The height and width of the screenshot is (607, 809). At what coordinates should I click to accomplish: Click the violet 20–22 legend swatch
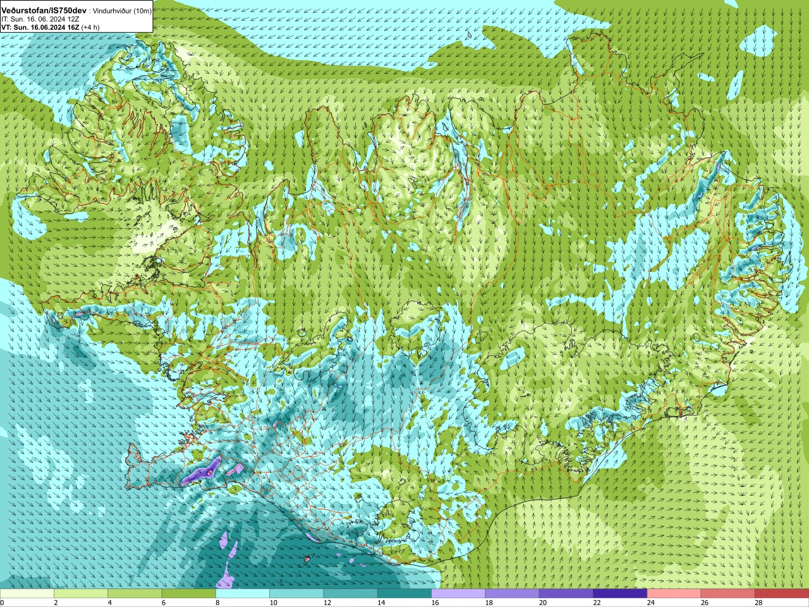click(566, 594)
